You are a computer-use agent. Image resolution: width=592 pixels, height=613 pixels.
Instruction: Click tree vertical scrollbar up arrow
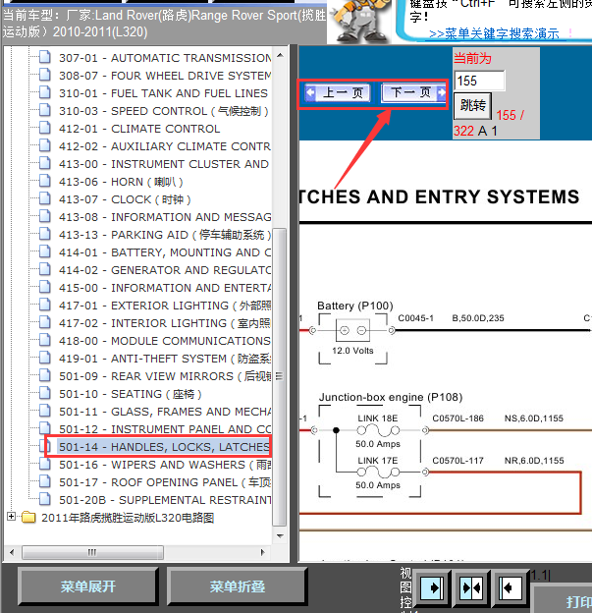(280, 56)
